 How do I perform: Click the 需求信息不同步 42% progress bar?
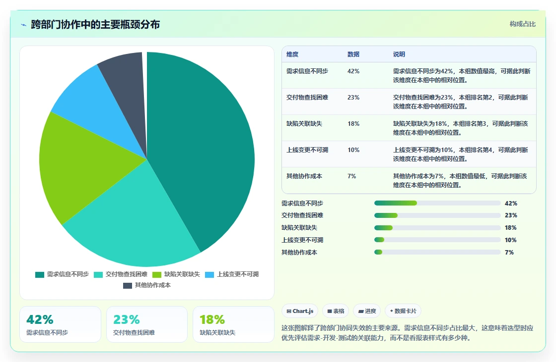pyautogui.click(x=437, y=203)
